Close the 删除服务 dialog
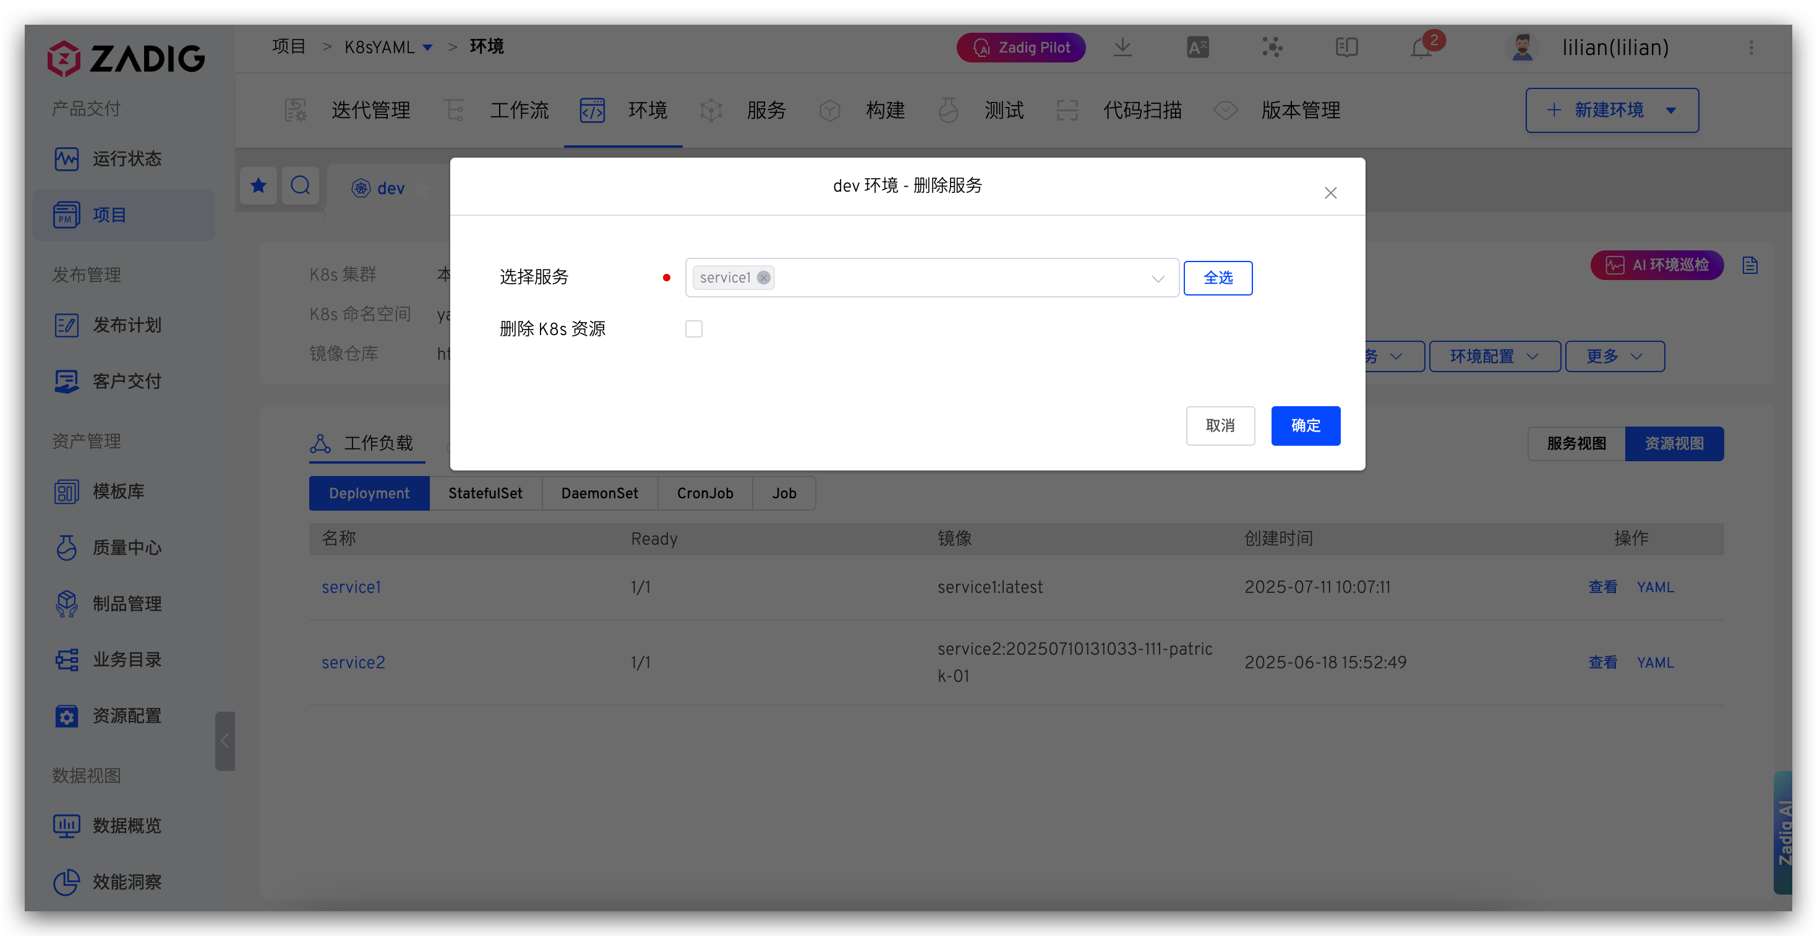This screenshot has width=1817, height=936. pos(1330,192)
